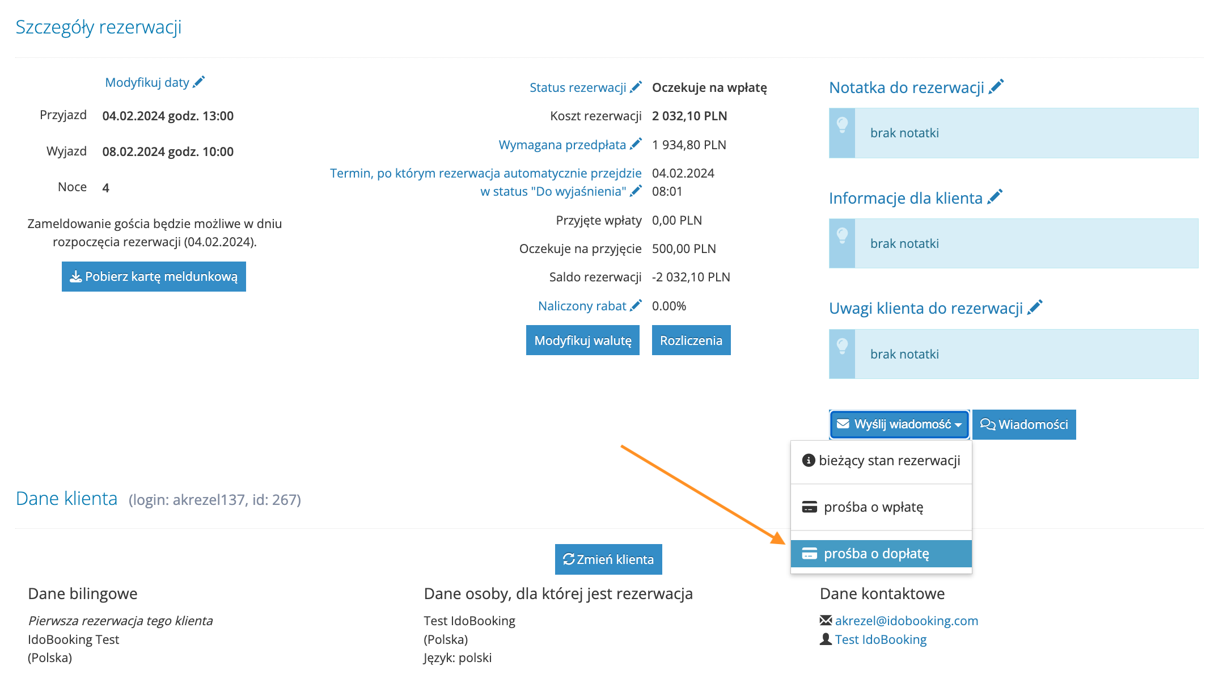Click pencil after "Do wyjaśnienia" deadline label
1227x691 pixels.
click(636, 191)
